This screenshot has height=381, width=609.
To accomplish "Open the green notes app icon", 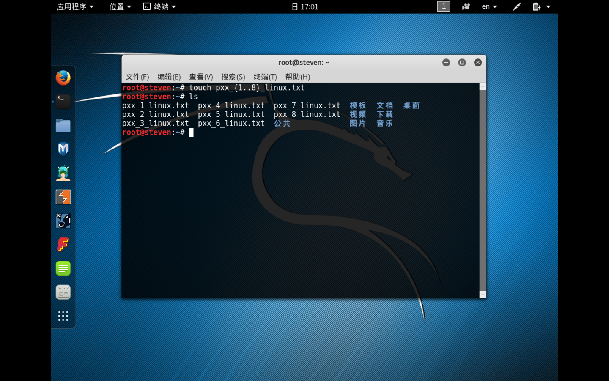I will (x=63, y=268).
